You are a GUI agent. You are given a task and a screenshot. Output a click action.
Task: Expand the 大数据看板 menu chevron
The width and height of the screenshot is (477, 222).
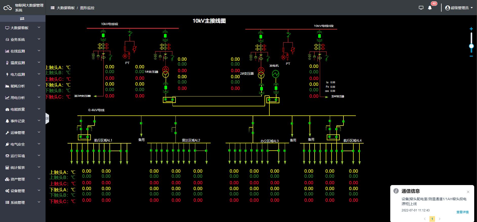(x=39, y=27)
